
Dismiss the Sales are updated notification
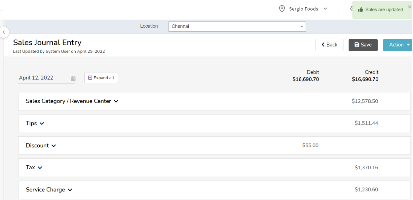[x=409, y=6]
